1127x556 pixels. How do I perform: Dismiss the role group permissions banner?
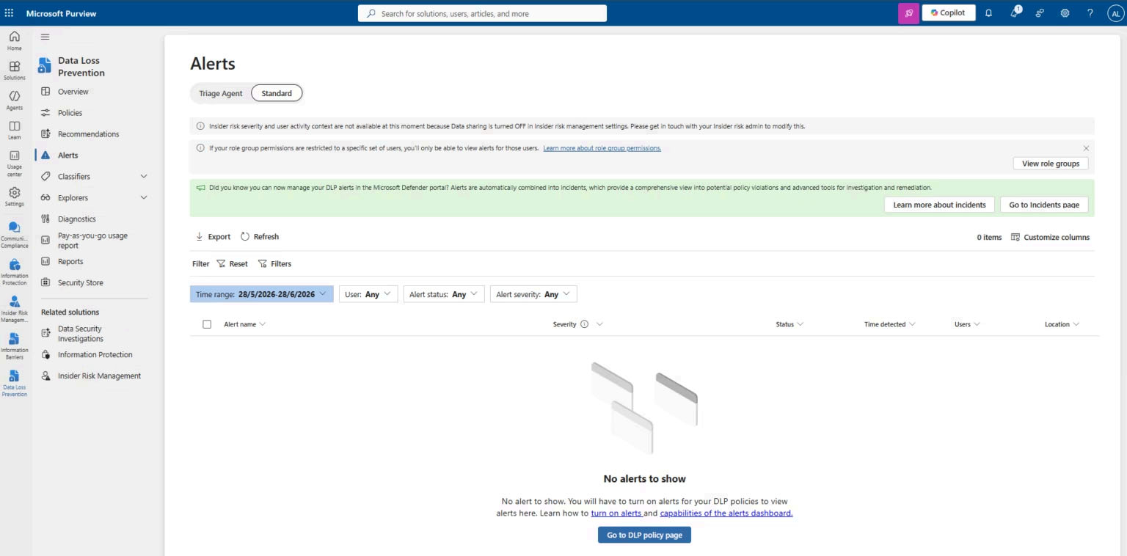tap(1086, 148)
